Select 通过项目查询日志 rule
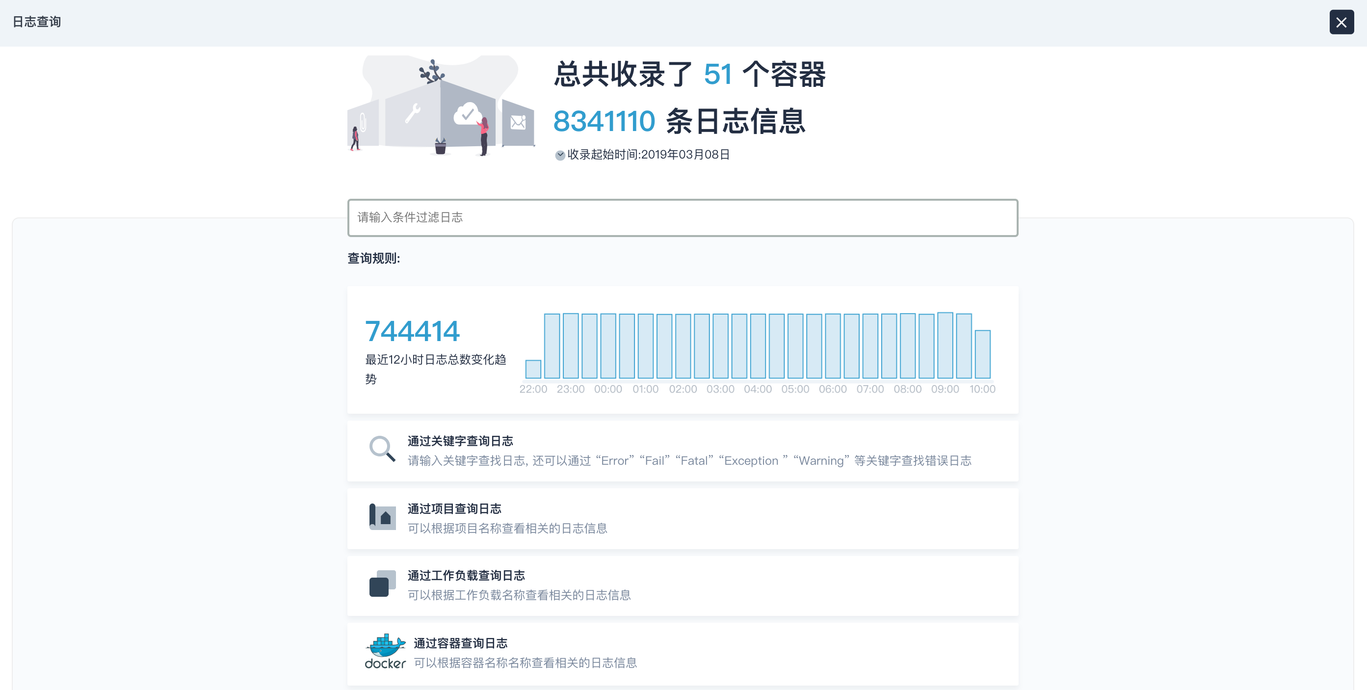1367x690 pixels. 454,508
